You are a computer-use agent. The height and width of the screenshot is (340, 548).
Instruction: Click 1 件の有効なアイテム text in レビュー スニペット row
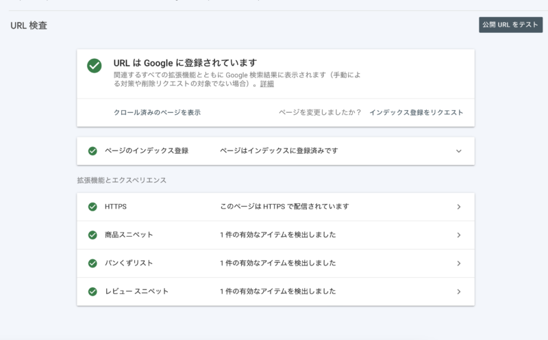278,291
